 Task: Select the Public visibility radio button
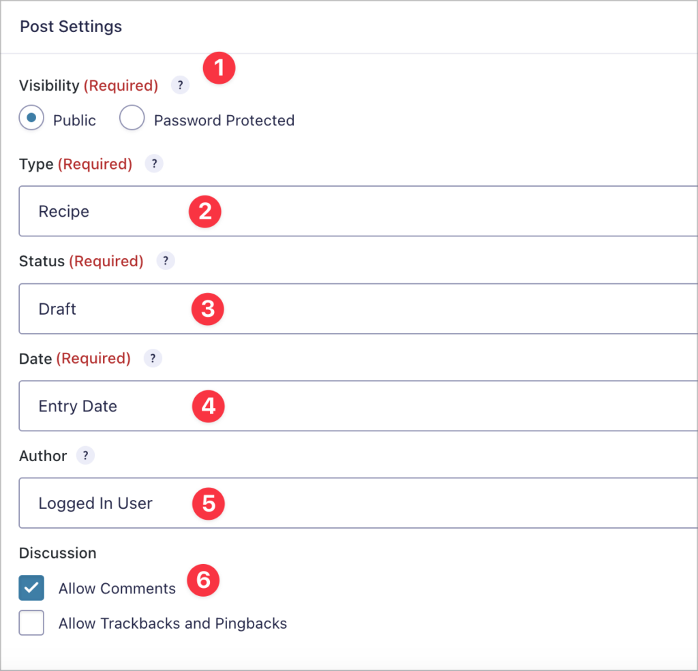point(32,119)
